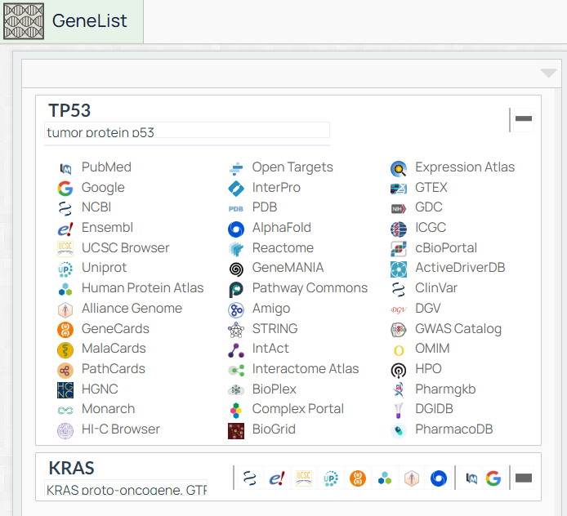
Task: Follow the OMIM link
Action: (432, 349)
